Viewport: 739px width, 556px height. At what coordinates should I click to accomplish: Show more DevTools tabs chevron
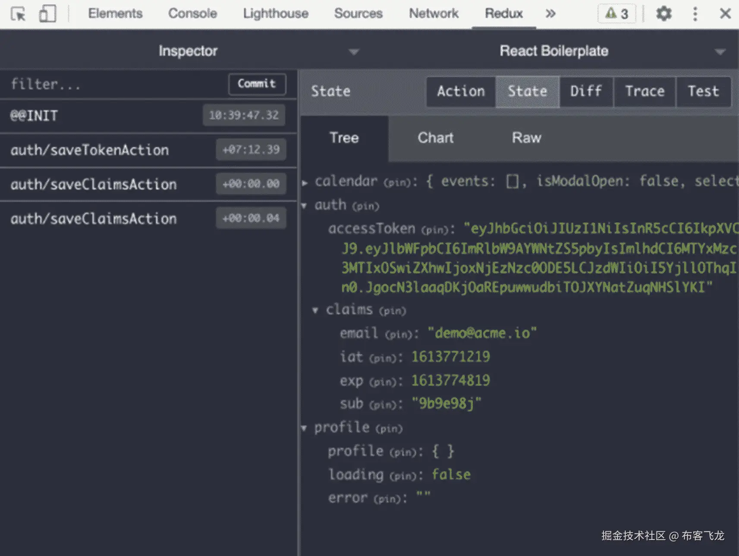[x=550, y=14]
